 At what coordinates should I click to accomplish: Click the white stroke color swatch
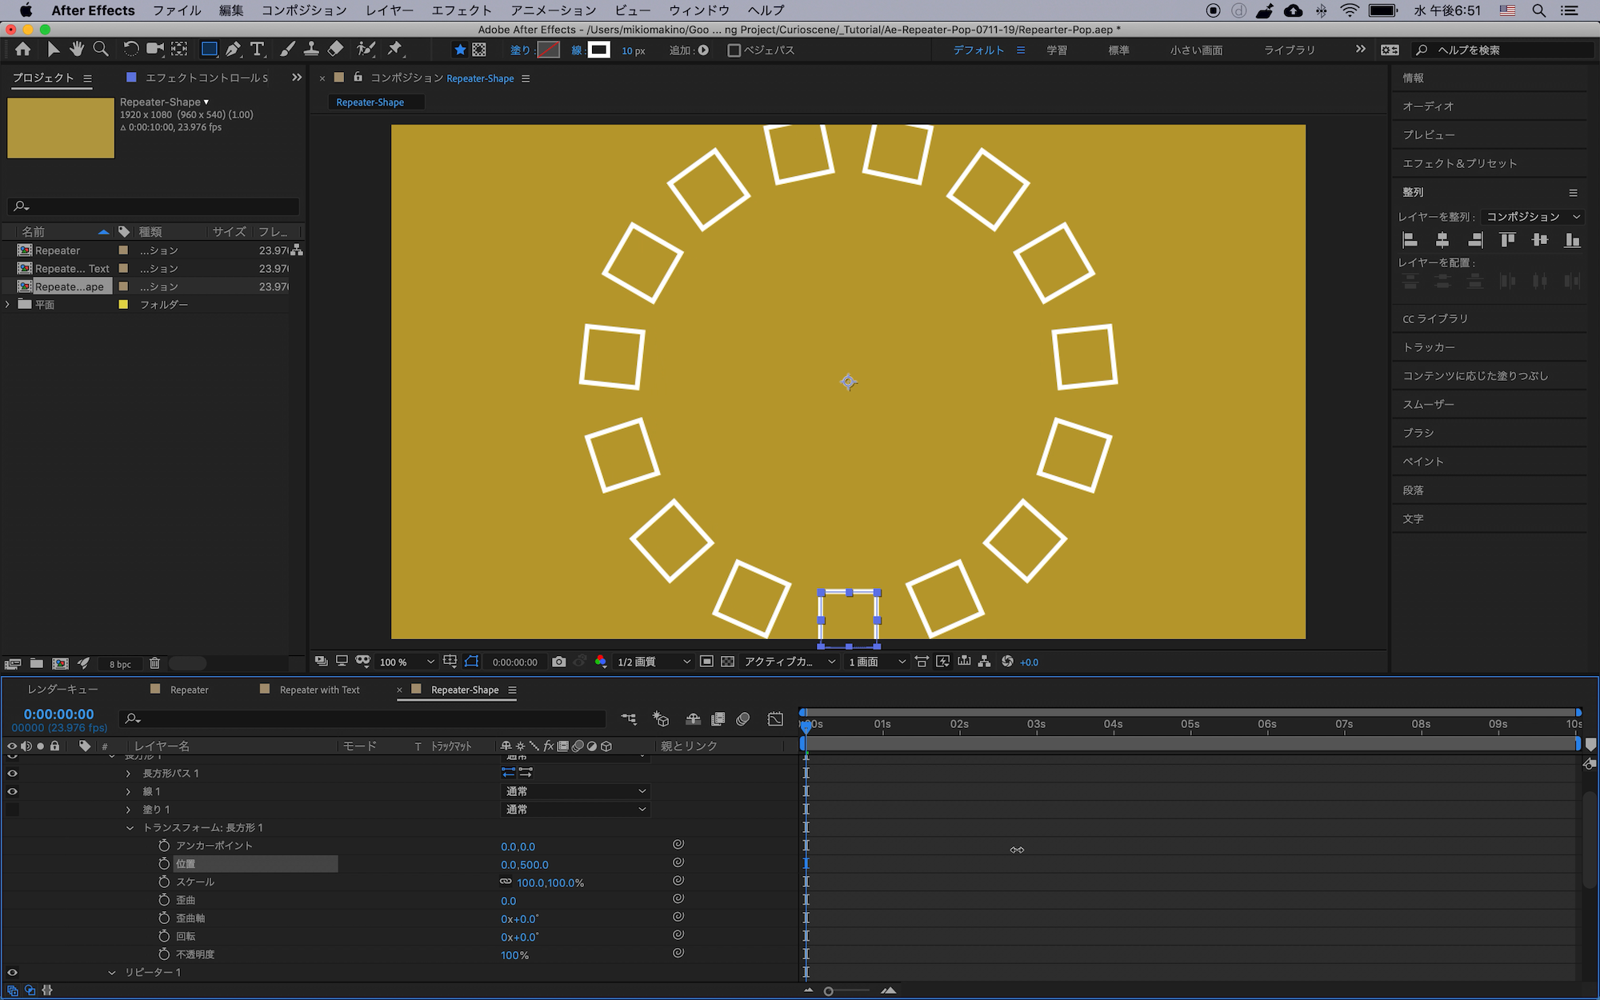(599, 50)
